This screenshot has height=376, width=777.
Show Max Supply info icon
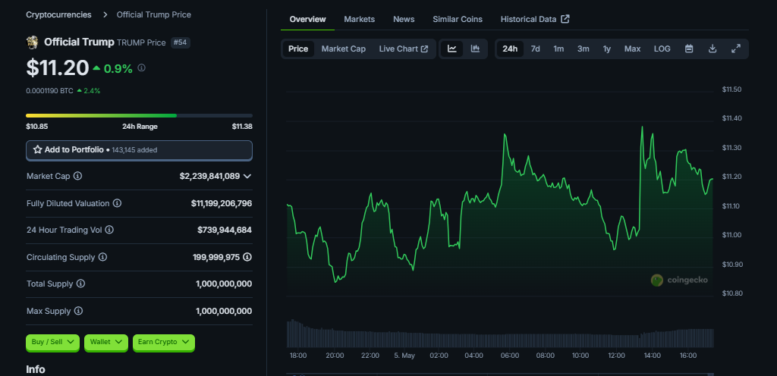click(78, 311)
